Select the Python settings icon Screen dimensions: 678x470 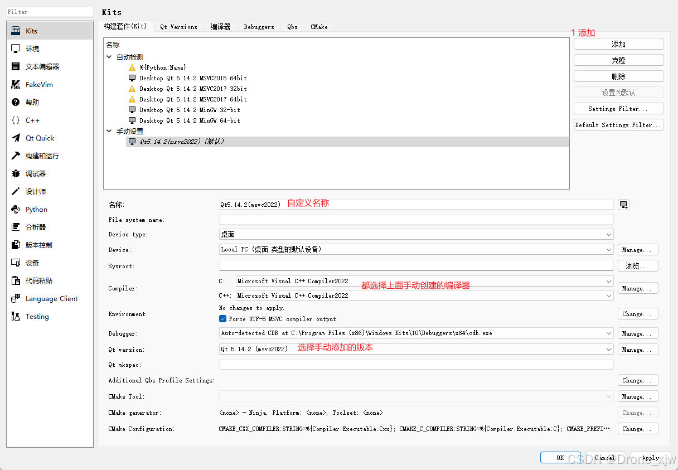[16, 210]
